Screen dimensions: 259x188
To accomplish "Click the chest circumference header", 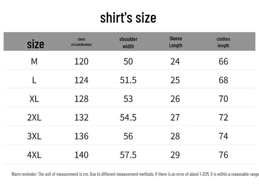I will click(81, 42).
